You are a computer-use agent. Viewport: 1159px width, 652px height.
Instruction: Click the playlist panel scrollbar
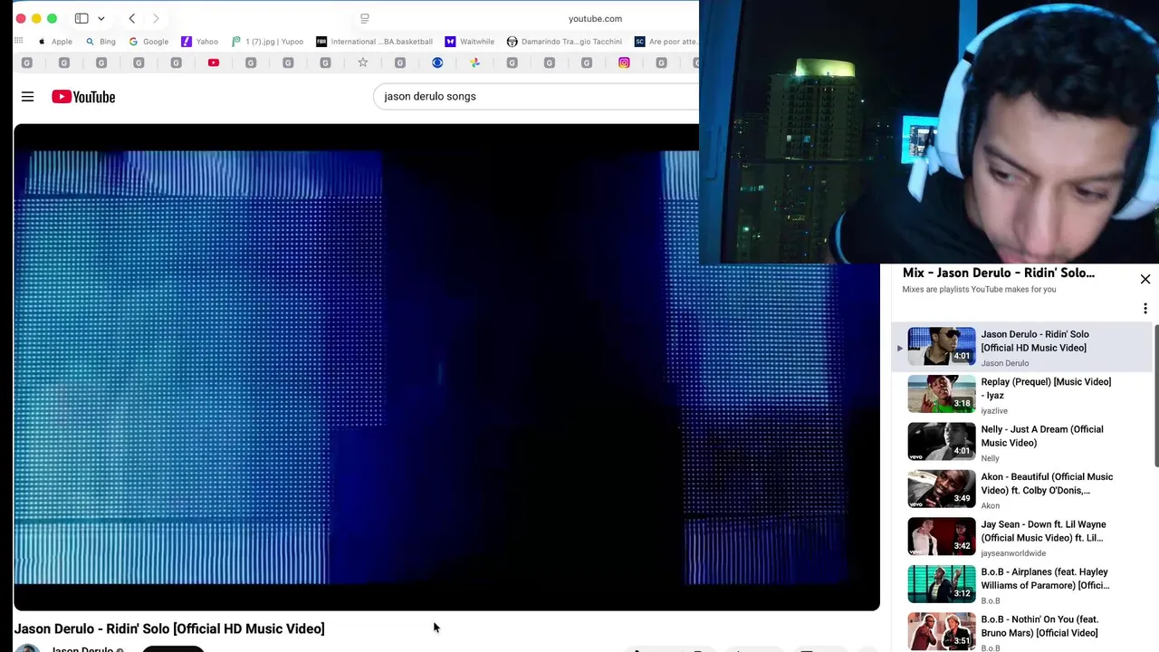coord(1155,396)
